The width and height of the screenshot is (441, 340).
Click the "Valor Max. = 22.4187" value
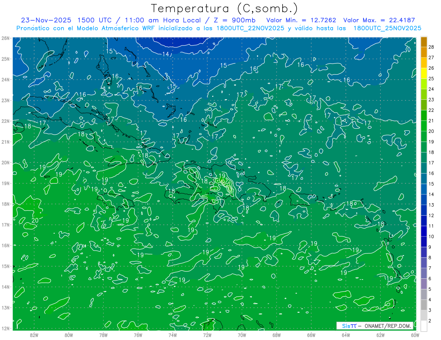(379, 20)
